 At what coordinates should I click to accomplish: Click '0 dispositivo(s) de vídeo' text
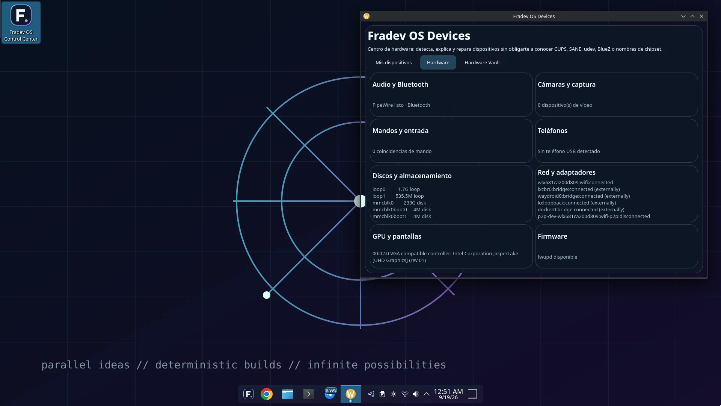pos(565,105)
